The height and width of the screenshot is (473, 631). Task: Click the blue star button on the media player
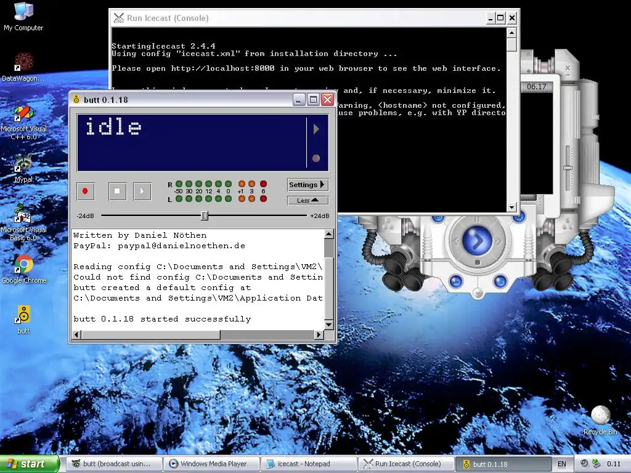519,217
